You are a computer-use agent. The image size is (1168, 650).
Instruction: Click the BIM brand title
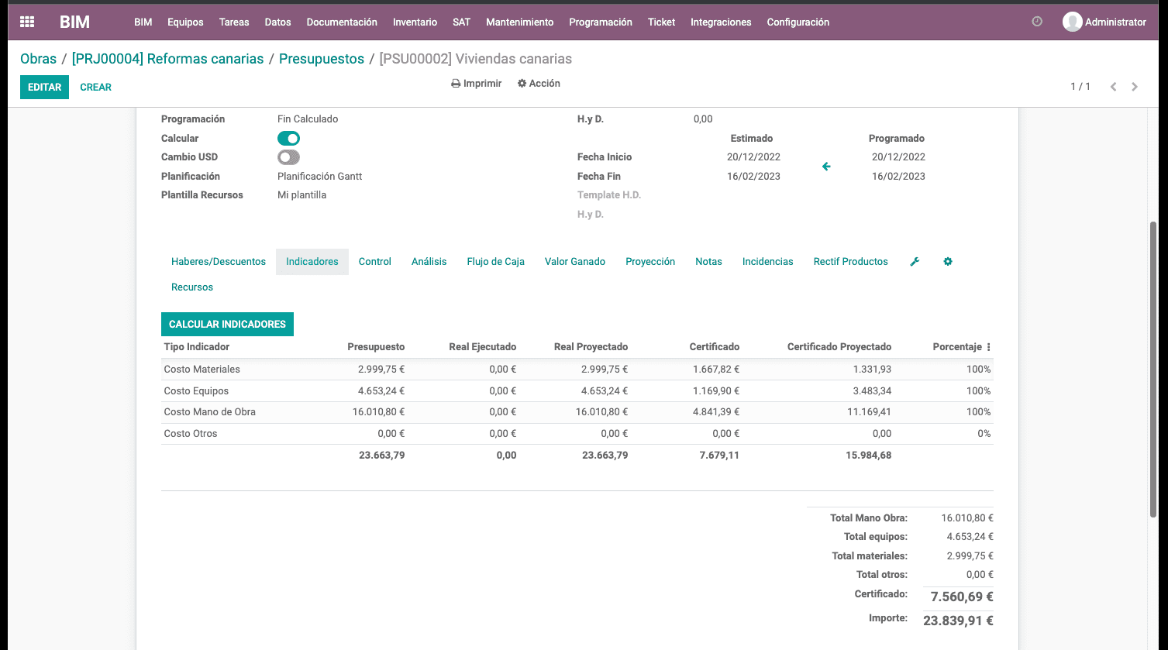[75, 22]
